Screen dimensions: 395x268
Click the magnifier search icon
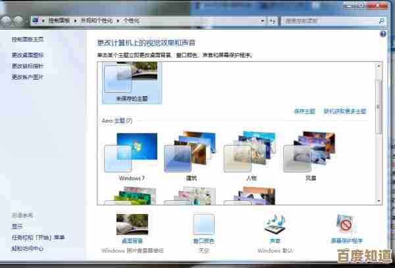(x=382, y=21)
